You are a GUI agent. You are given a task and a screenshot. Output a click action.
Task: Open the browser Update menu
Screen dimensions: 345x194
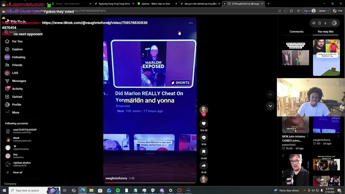(x=324, y=11)
